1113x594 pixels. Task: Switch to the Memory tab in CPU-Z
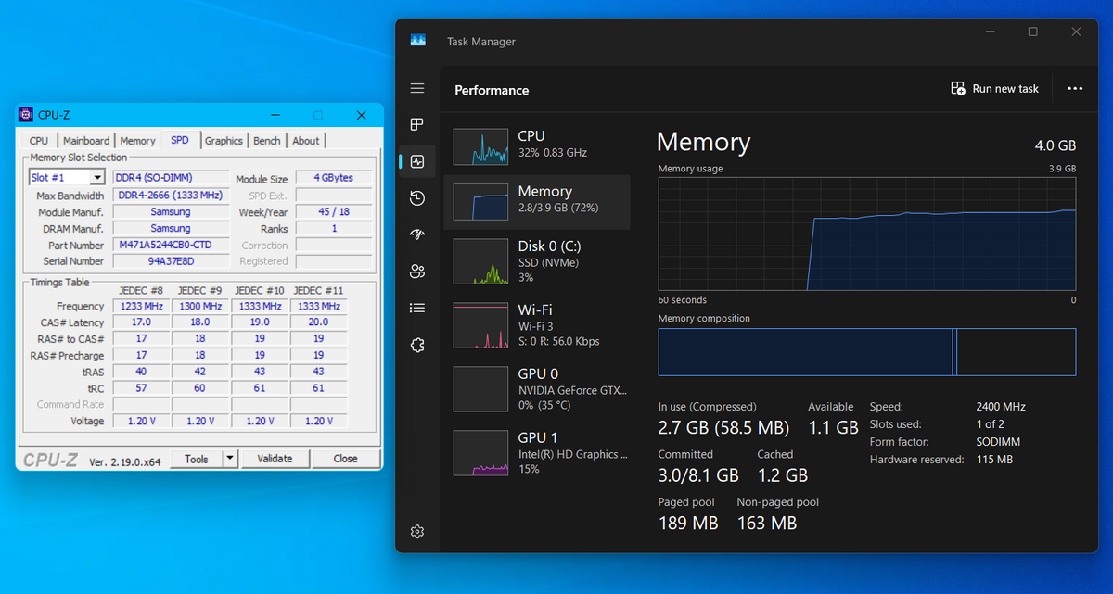(137, 141)
